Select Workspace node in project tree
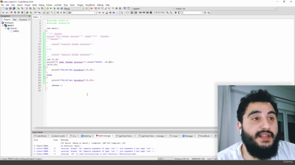The width and height of the screenshot is (295, 165). [x=9, y=22]
